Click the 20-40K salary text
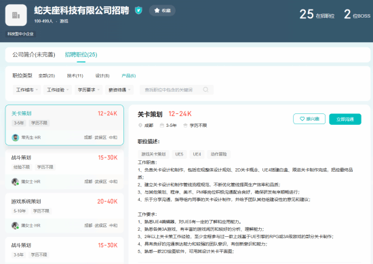The width and height of the screenshot is (373, 264). 107,202
